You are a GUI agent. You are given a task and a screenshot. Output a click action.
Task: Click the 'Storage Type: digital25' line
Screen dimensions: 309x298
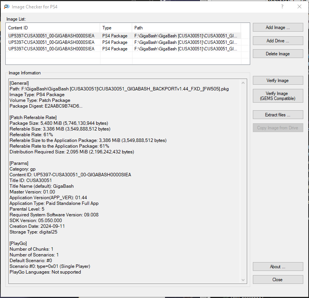(33, 232)
